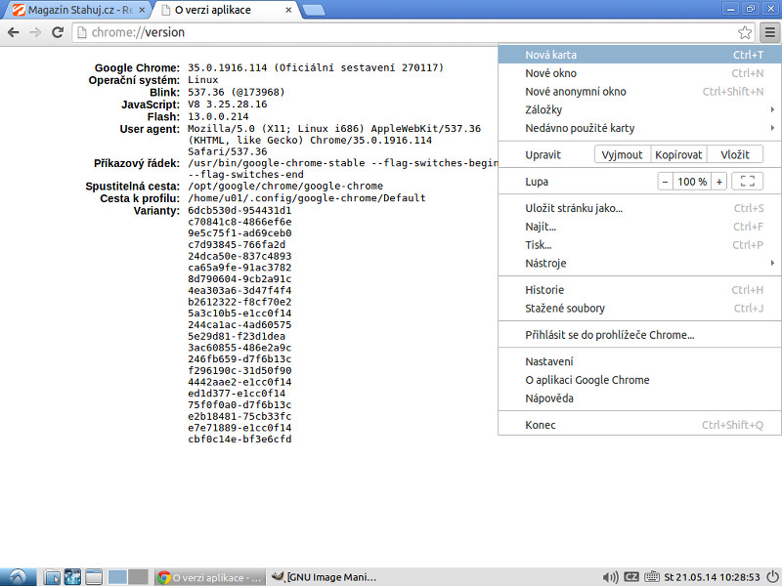
Task: Click the variant 8d790604-9cb2a91c
Action: pos(239,279)
